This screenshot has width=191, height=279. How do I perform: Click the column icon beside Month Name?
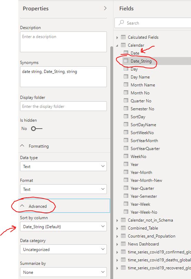[126, 85]
